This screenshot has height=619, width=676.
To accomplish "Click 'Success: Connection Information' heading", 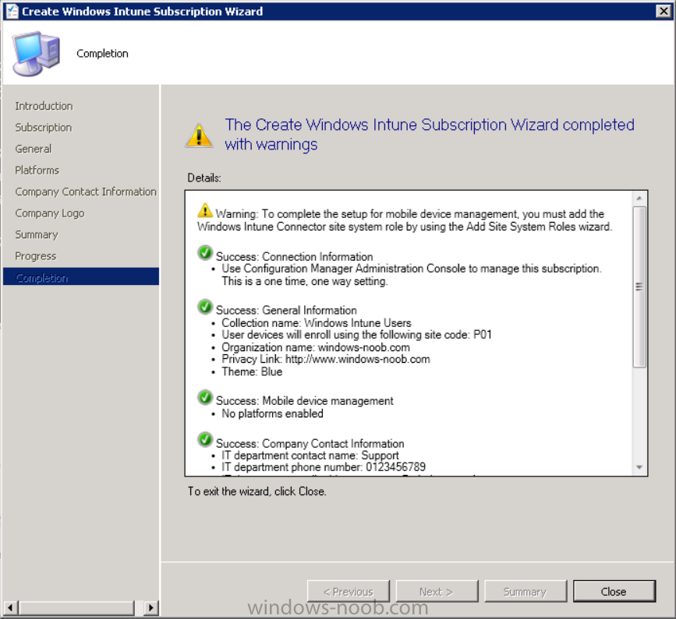I will click(294, 256).
